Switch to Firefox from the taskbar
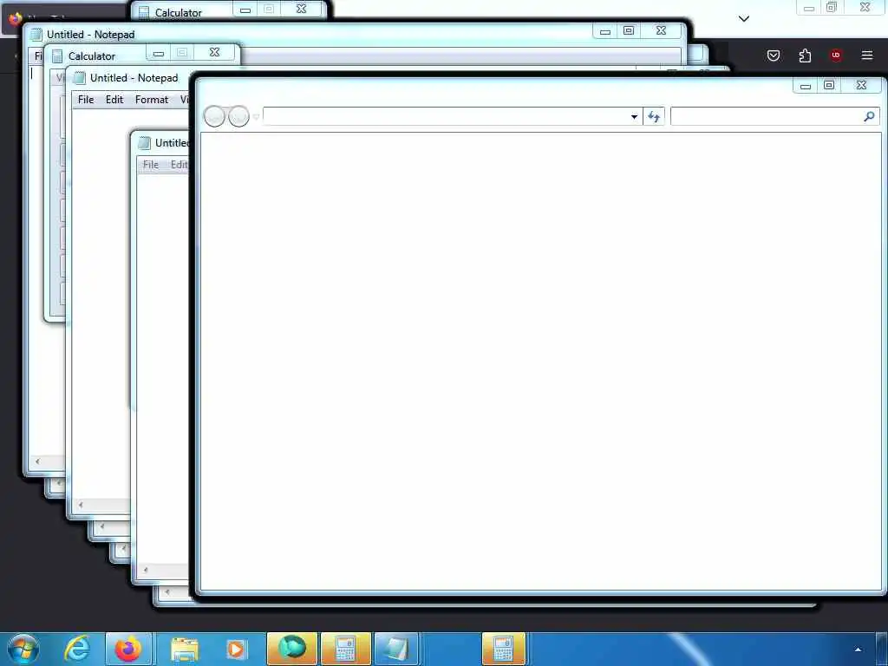The image size is (888, 666). pyautogui.click(x=128, y=649)
